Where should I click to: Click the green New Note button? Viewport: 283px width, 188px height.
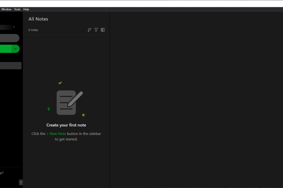coord(6,49)
